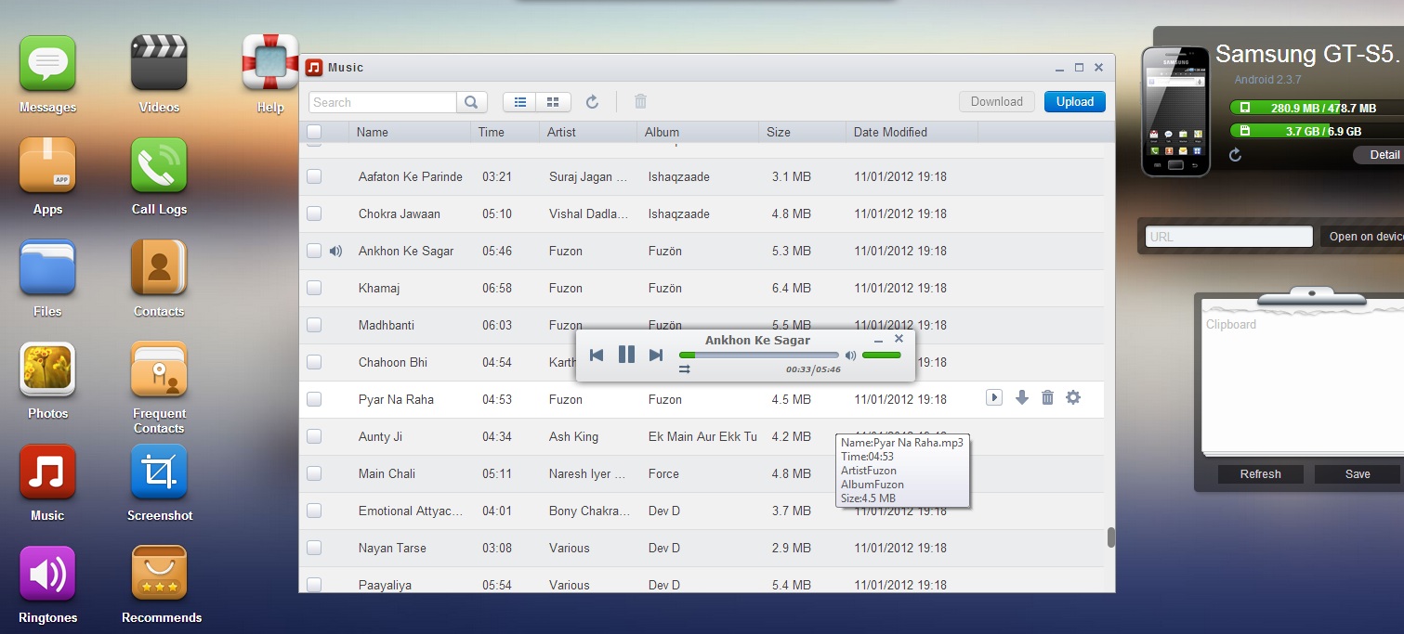The image size is (1404, 634).
Task: Click the refresh icon in Music toolbar
Action: tap(592, 102)
